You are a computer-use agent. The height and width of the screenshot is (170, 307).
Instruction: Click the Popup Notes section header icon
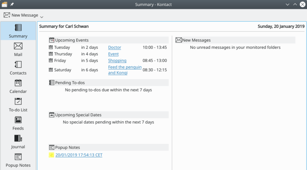click(x=51, y=147)
